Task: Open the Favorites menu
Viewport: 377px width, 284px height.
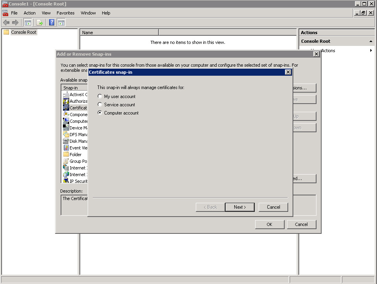Action: 65,13
